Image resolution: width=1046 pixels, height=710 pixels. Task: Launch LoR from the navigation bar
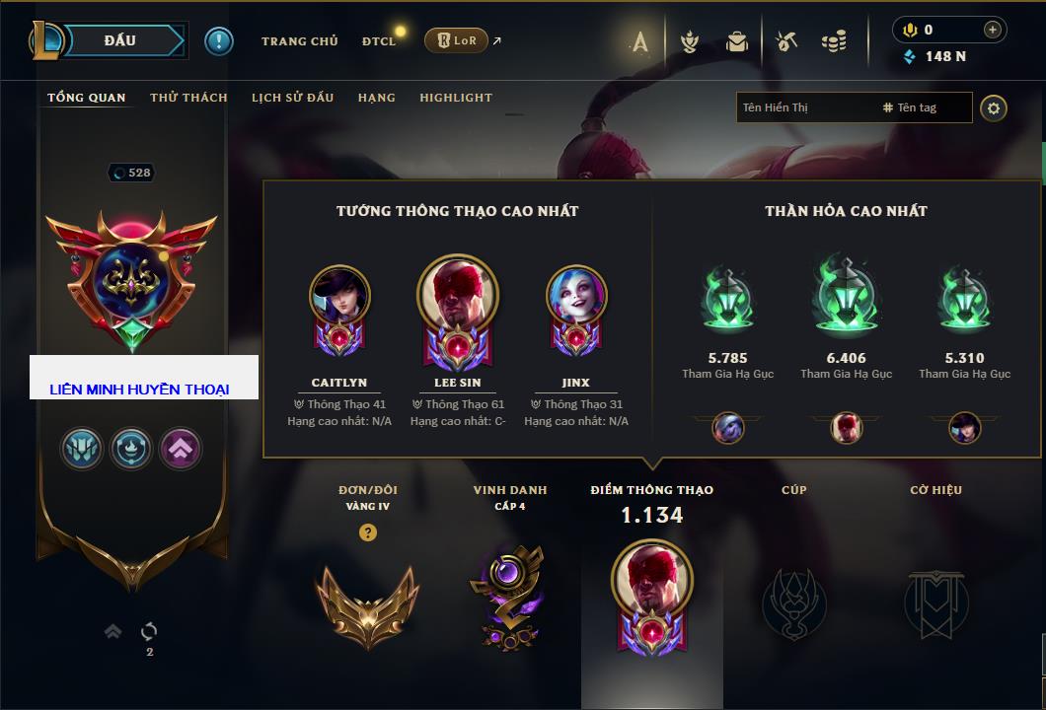(456, 40)
